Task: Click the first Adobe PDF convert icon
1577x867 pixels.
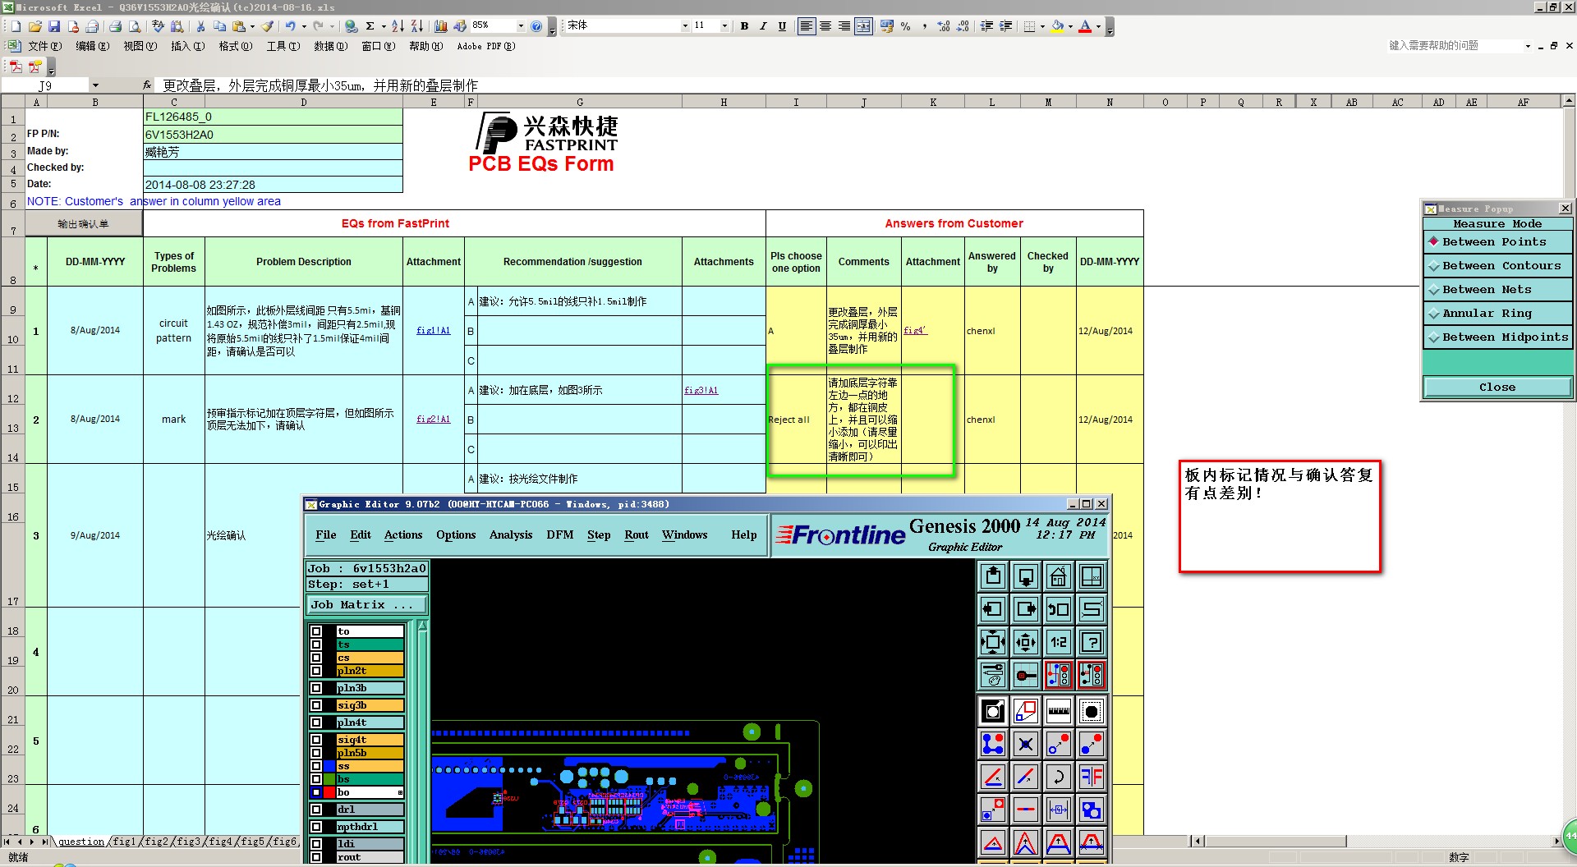Action: pyautogui.click(x=16, y=67)
